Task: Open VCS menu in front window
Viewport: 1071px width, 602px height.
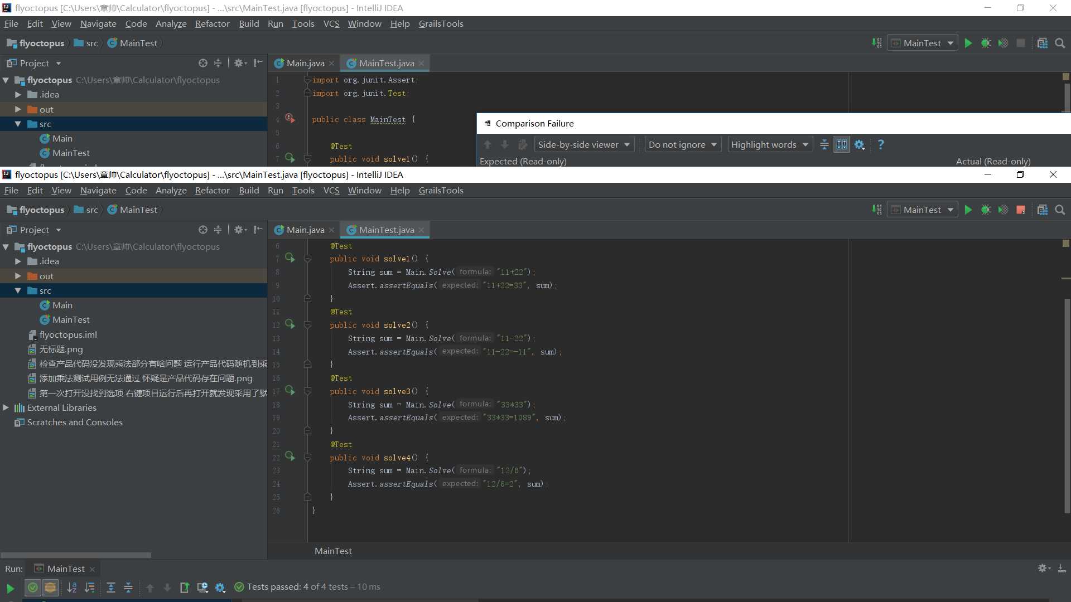Action: pyautogui.click(x=331, y=190)
